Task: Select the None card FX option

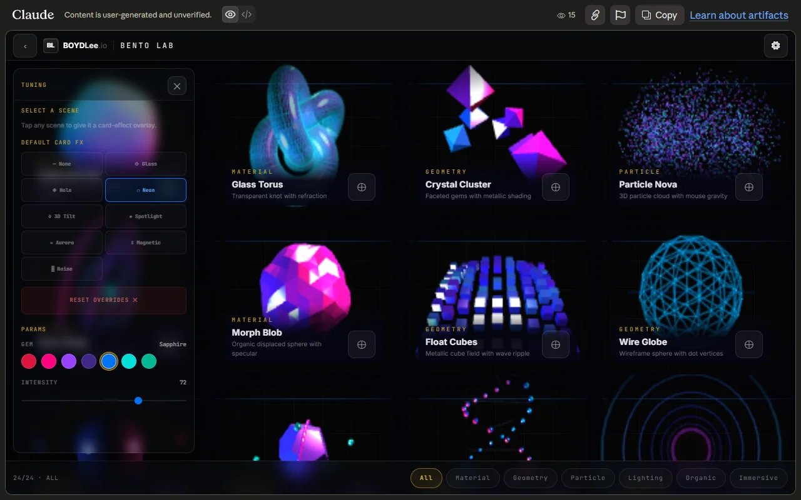Action: coord(62,164)
